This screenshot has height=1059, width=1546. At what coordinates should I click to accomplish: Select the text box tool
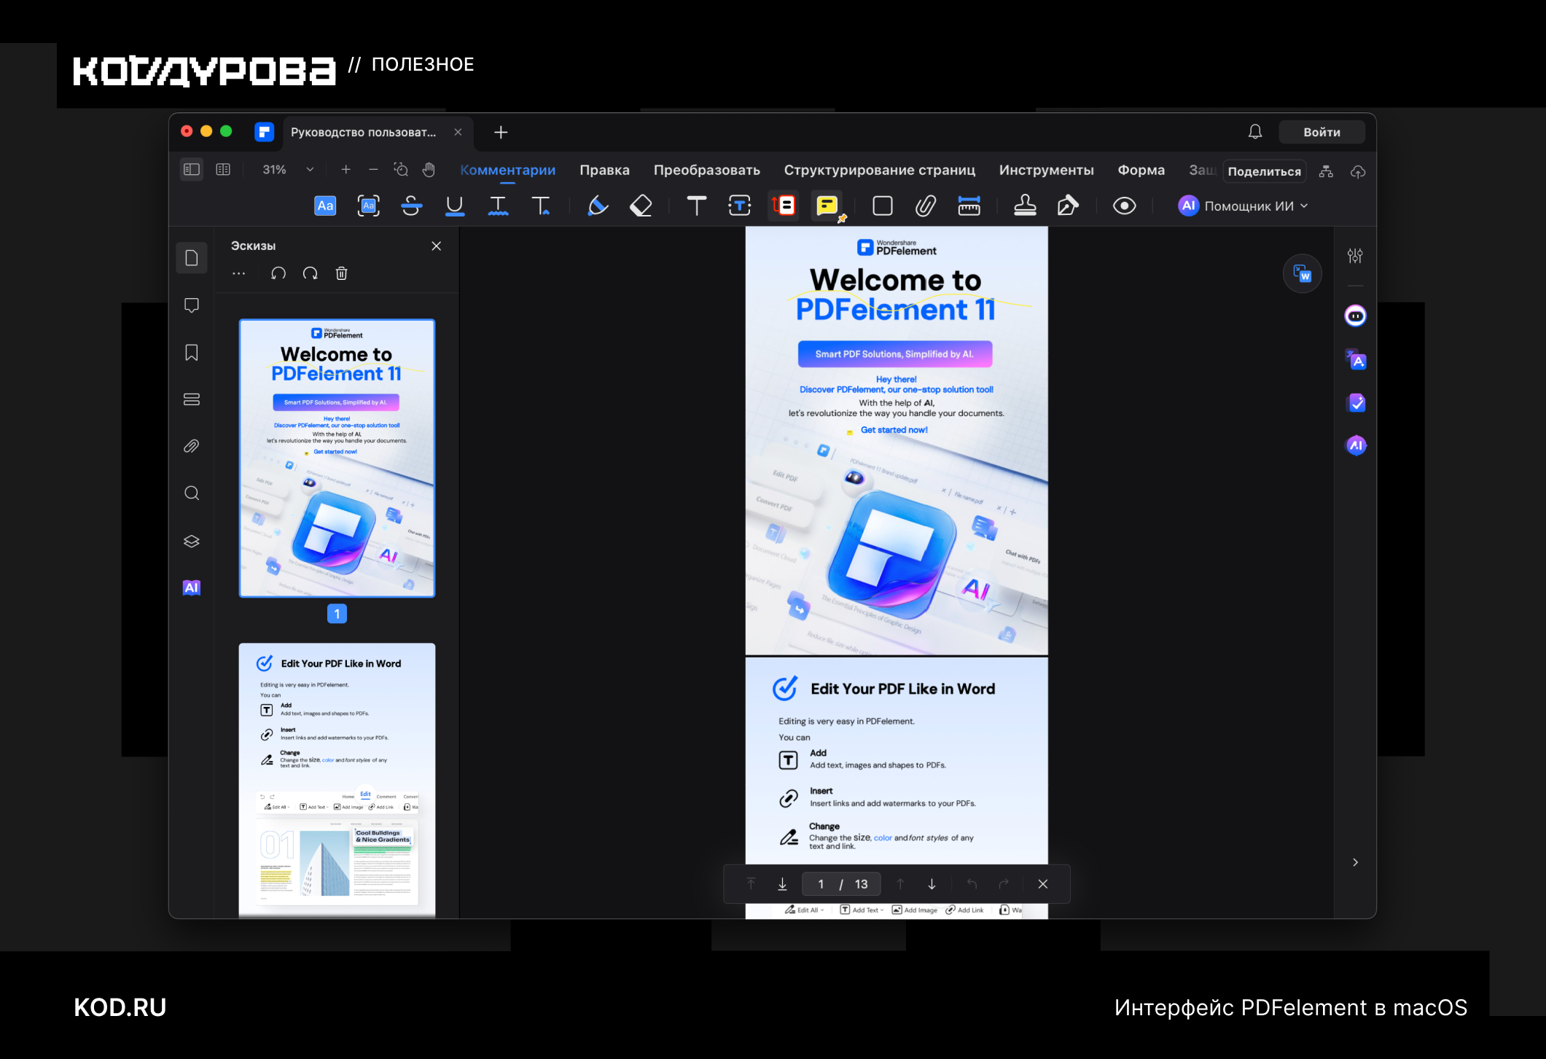[740, 206]
